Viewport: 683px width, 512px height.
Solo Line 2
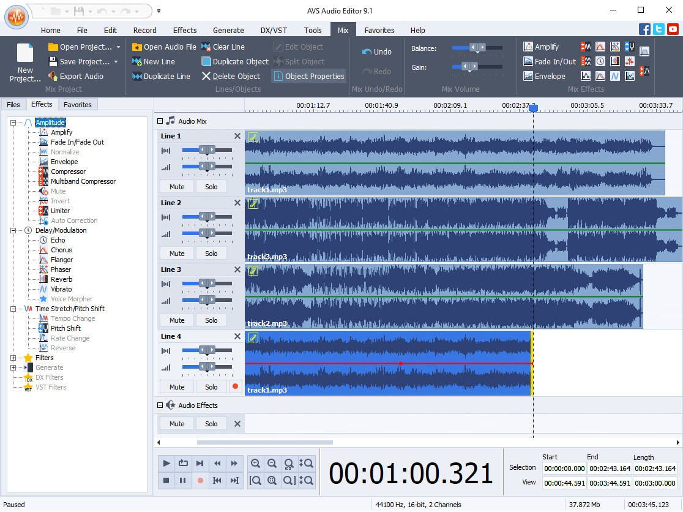tap(211, 253)
